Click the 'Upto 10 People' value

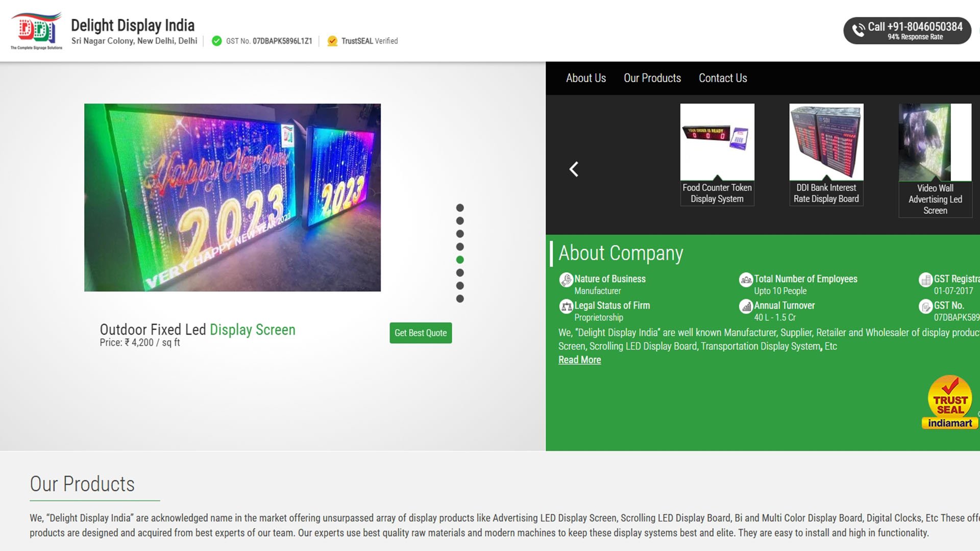coord(780,291)
